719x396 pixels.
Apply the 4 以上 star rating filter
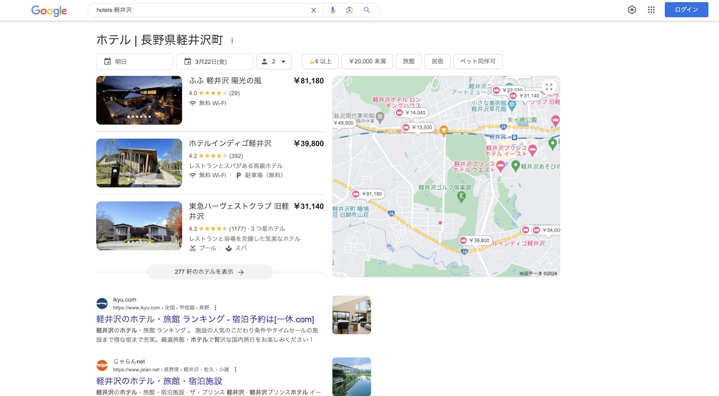[x=320, y=61]
